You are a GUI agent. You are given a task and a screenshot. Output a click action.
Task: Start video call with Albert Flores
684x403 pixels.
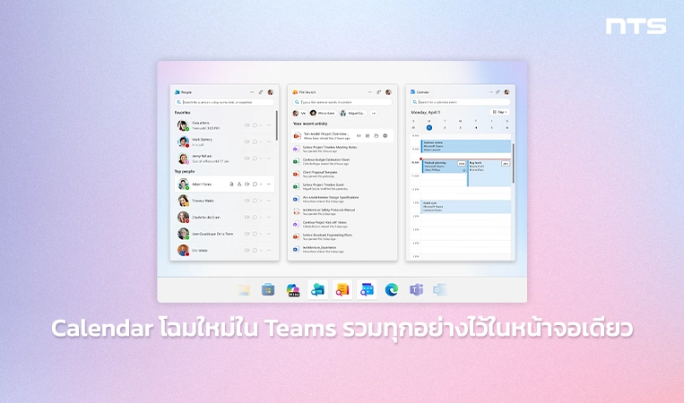(x=247, y=184)
